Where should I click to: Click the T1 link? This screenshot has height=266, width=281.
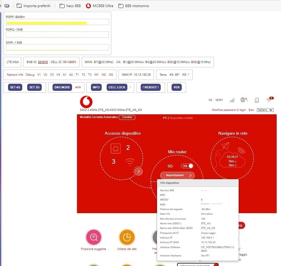click(x=77, y=75)
